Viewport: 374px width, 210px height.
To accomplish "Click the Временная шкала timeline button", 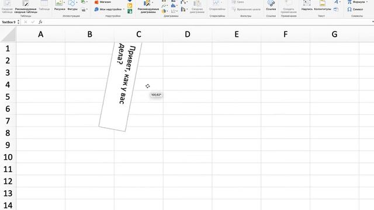I will 246,9.
